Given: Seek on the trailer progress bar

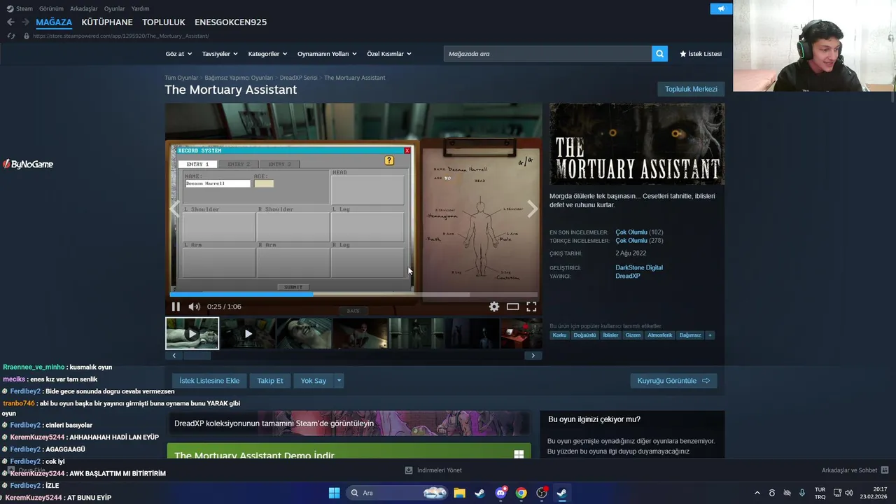Looking at the screenshot, I should tap(353, 294).
